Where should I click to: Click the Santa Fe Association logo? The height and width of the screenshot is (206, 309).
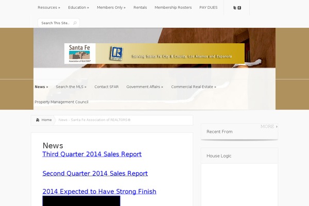80,54
